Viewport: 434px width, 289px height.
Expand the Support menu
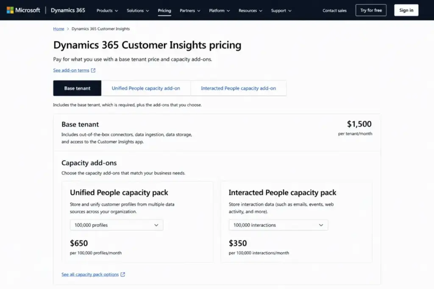[x=281, y=11]
